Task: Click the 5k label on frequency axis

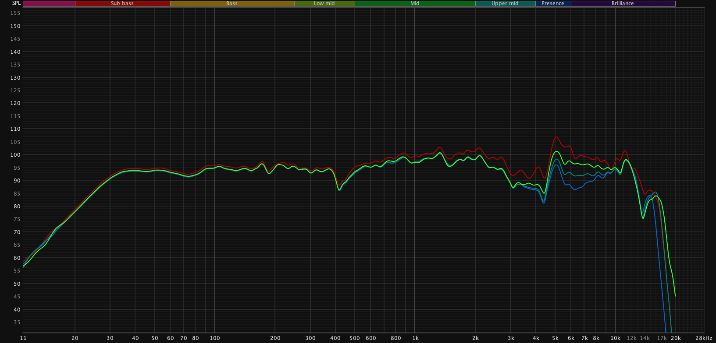Action: point(555,338)
